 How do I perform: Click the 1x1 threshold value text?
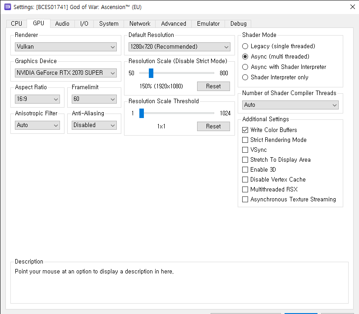pos(161,126)
